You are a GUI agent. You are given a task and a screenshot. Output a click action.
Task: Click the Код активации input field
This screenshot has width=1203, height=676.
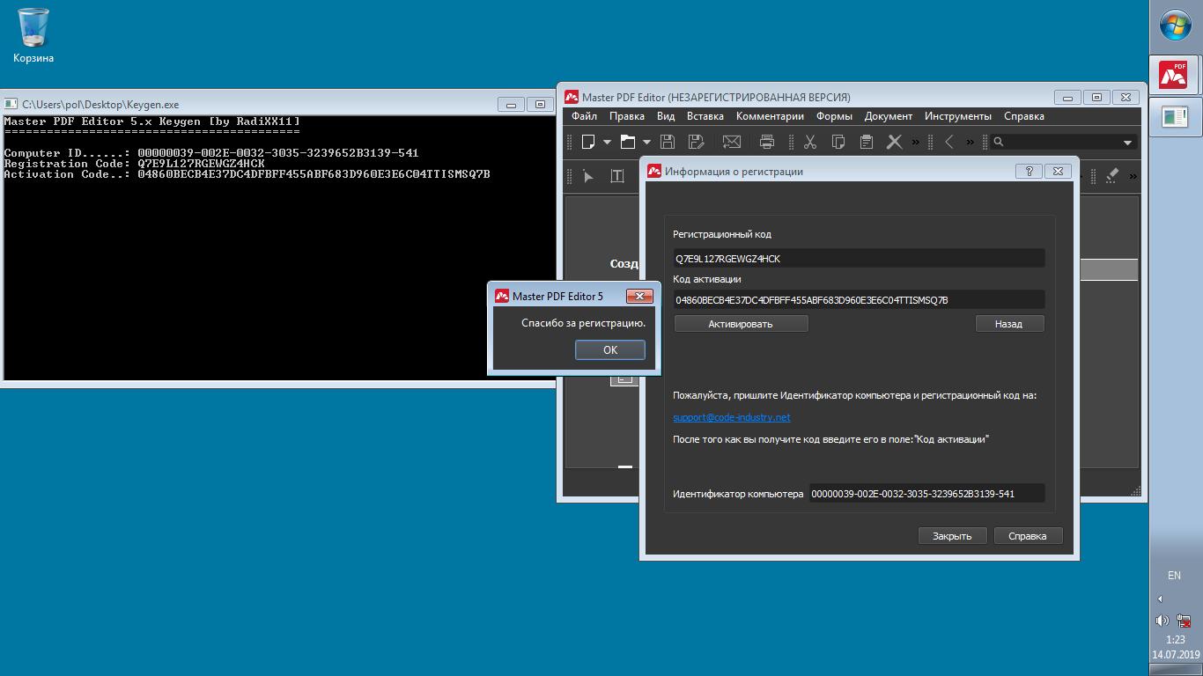859,300
